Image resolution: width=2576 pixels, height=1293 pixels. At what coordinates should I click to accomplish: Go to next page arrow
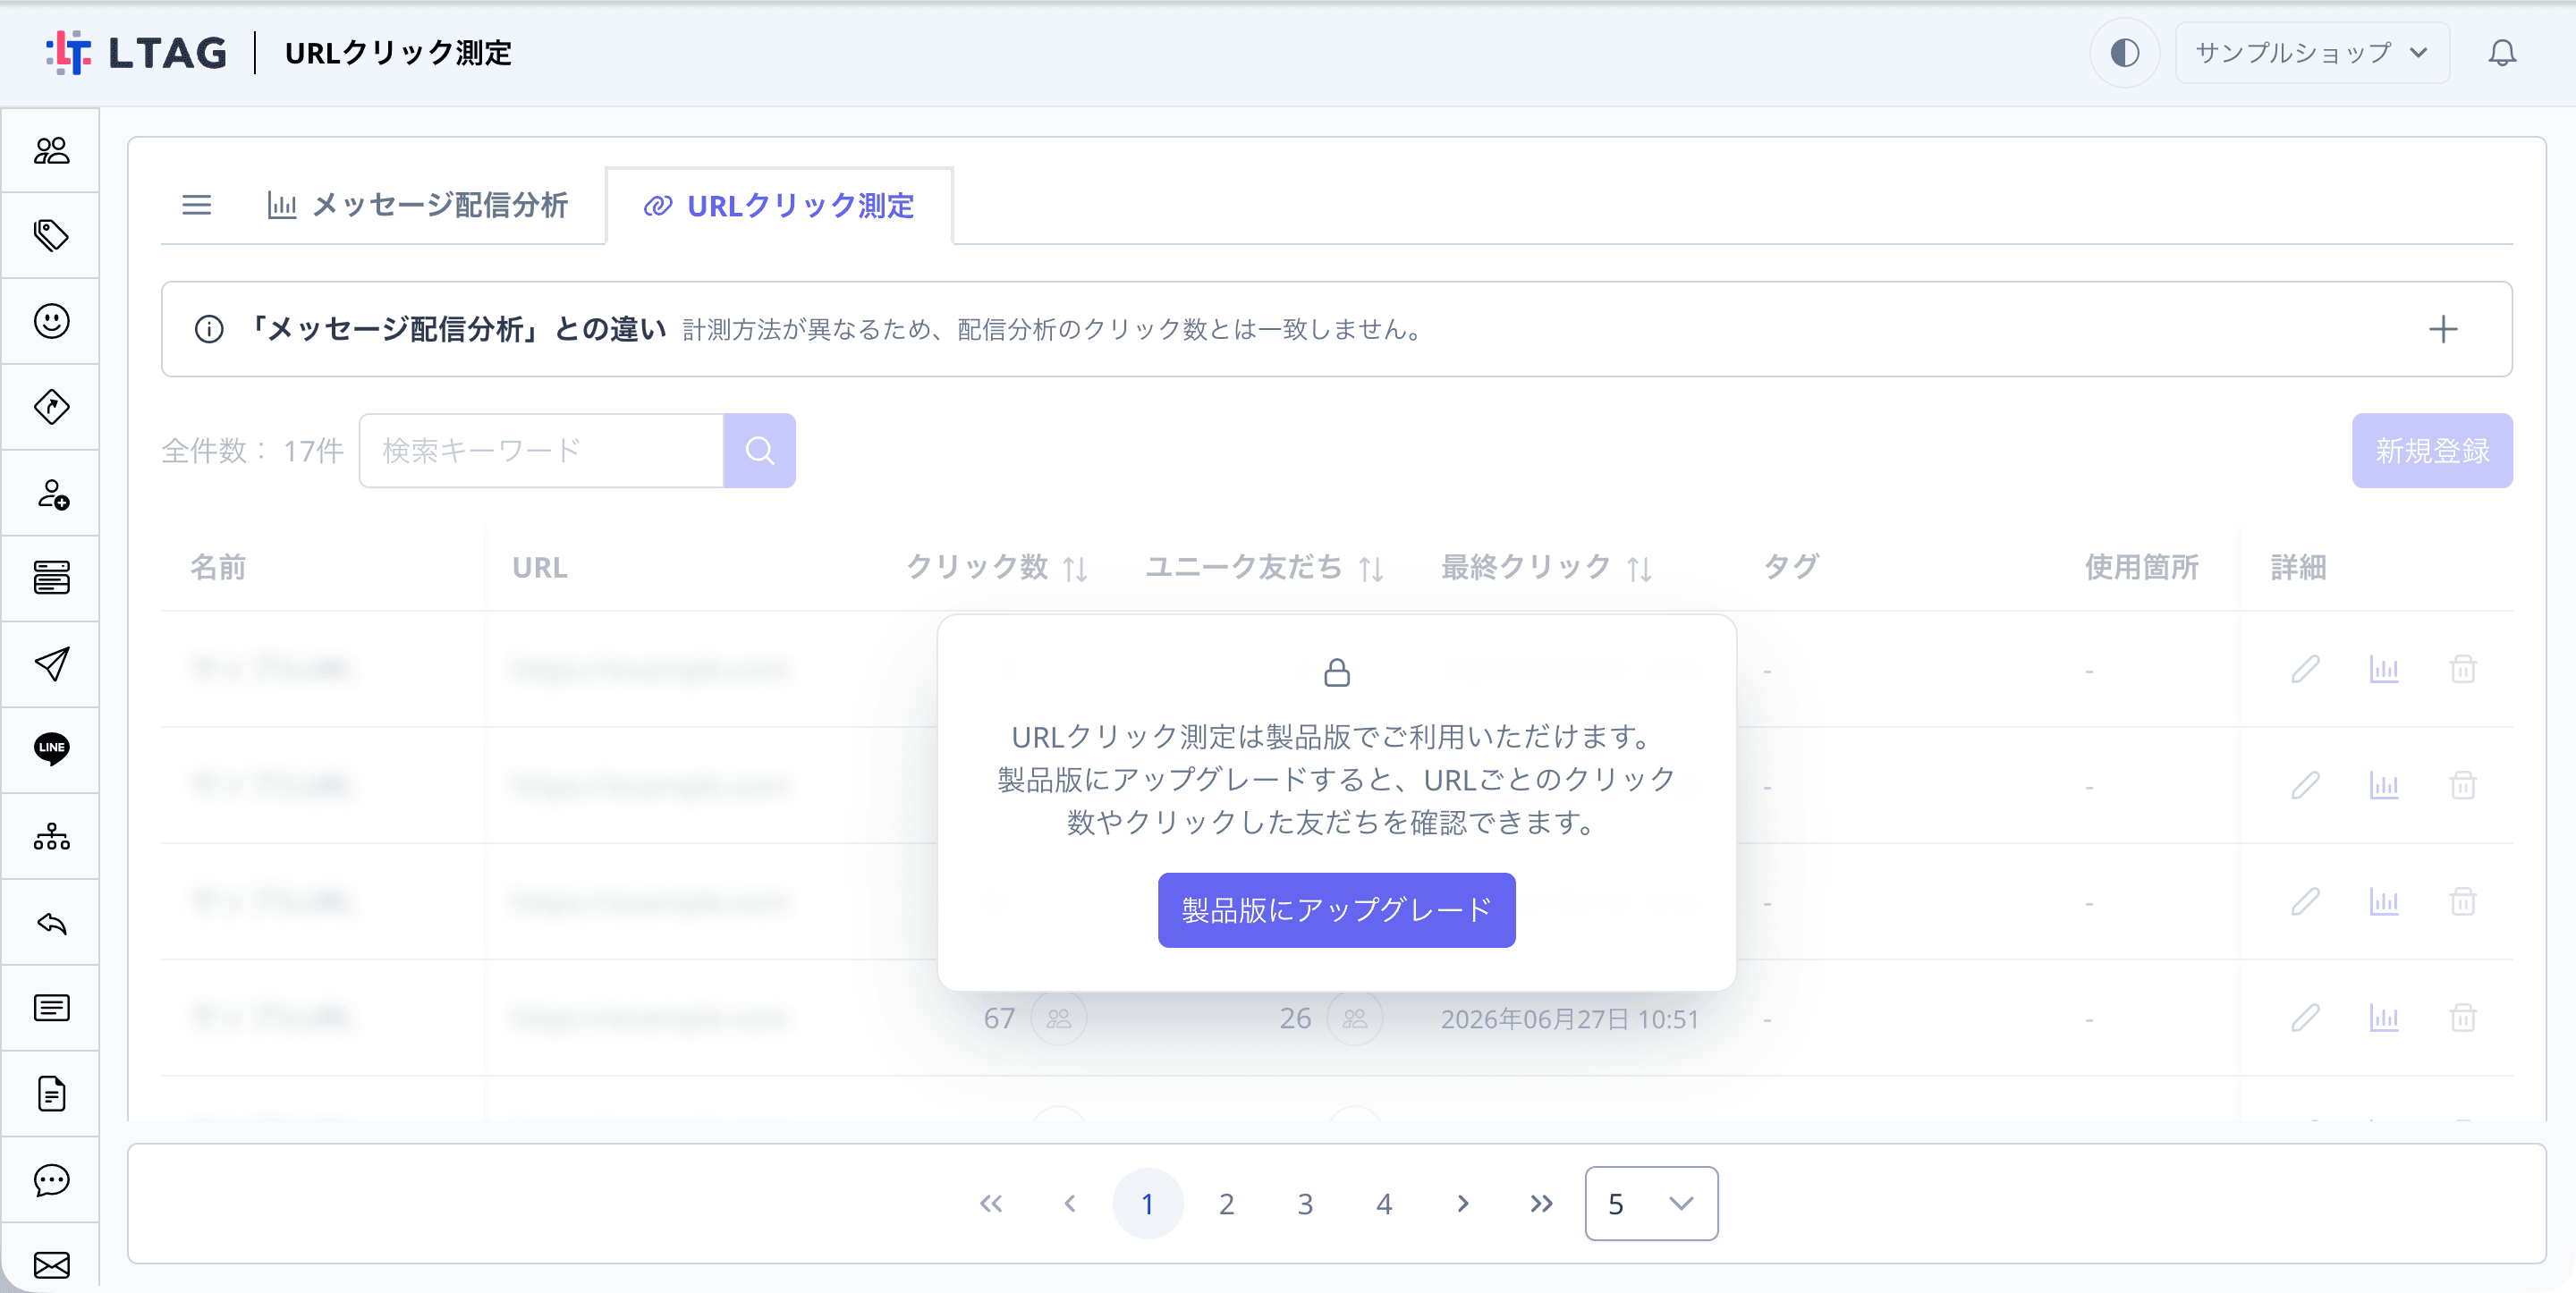coord(1462,1203)
